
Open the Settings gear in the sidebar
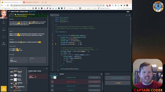4,43
